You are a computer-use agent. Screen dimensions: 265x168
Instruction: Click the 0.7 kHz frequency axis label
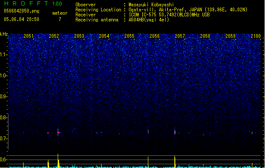[3, 139]
